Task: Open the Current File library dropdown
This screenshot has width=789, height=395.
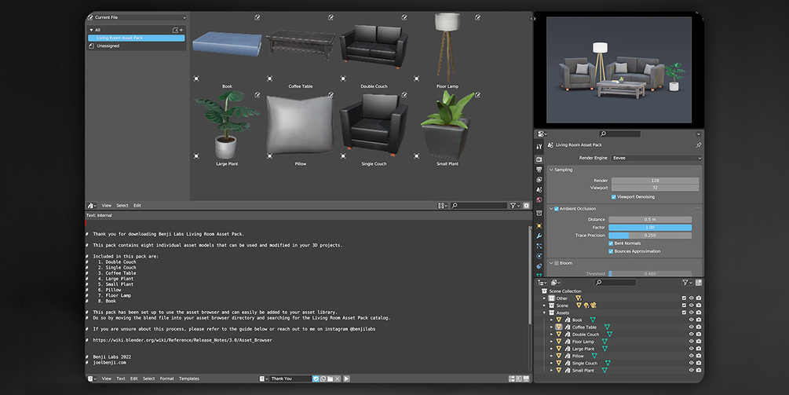Action: click(137, 17)
